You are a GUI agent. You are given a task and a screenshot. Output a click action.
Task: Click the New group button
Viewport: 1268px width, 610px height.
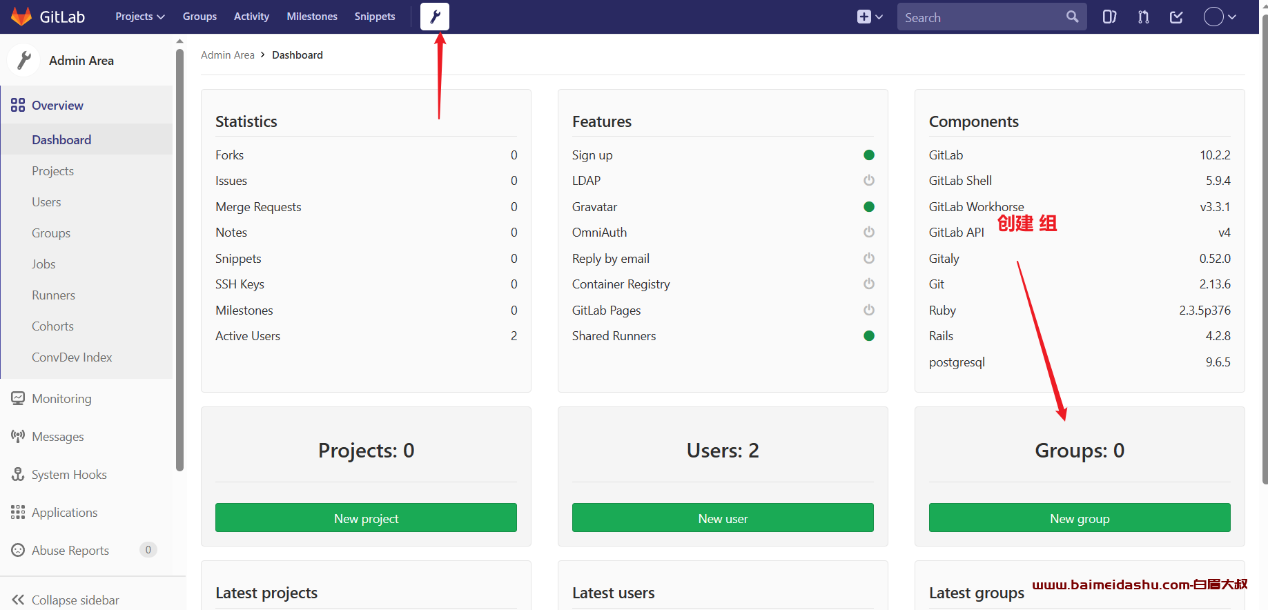pyautogui.click(x=1080, y=518)
